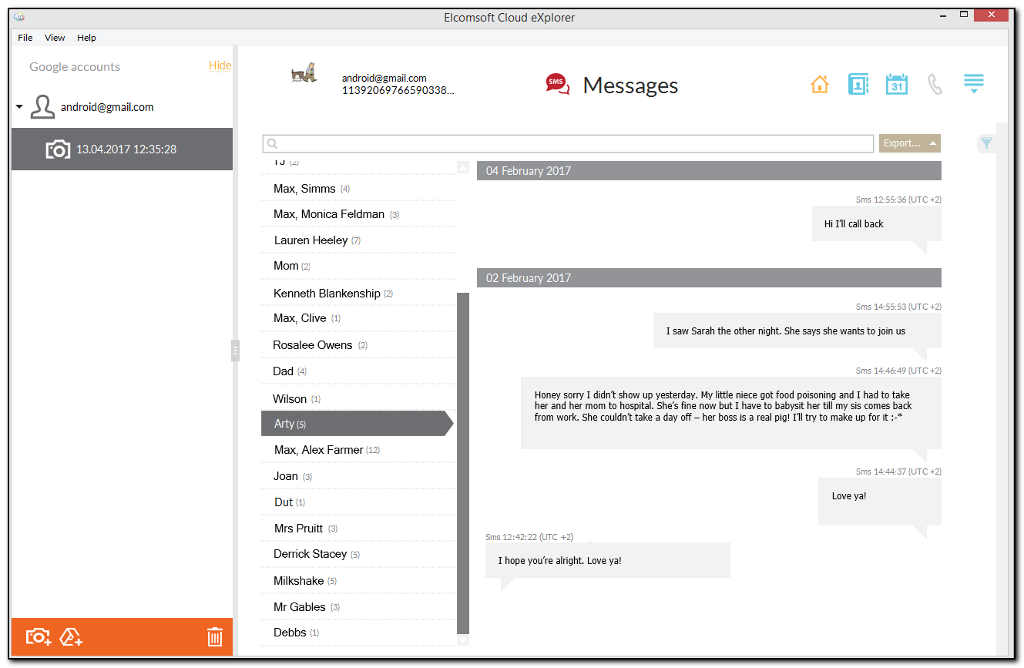This screenshot has width=1024, height=668.
Task: Open the filter icon beside Export
Action: coord(986,143)
